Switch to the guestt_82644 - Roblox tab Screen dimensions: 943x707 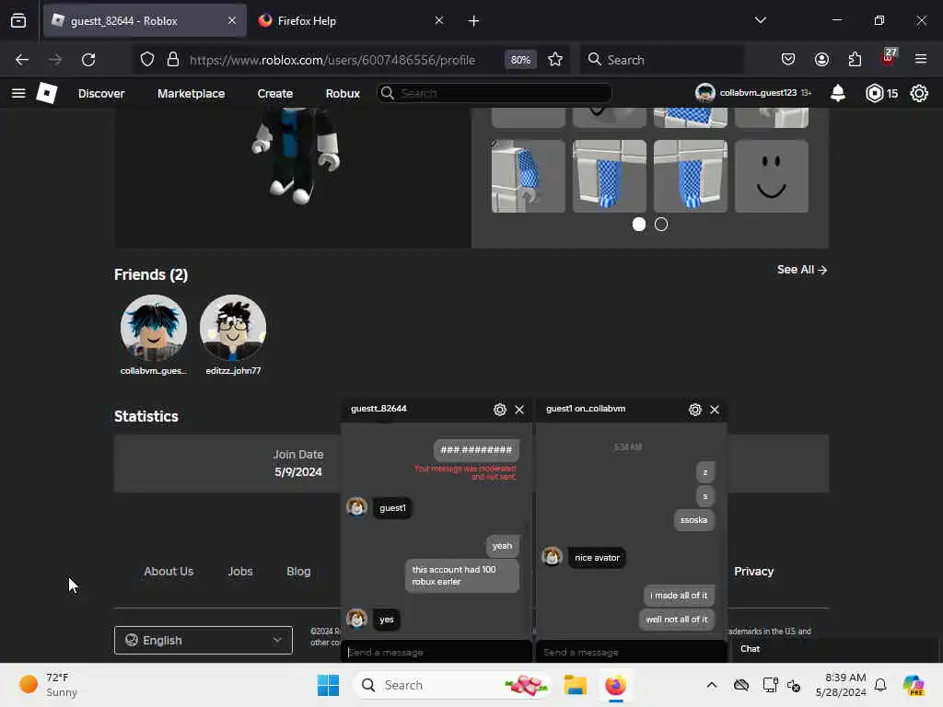click(145, 21)
